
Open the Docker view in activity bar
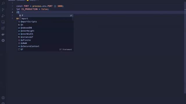tap(3, 34)
